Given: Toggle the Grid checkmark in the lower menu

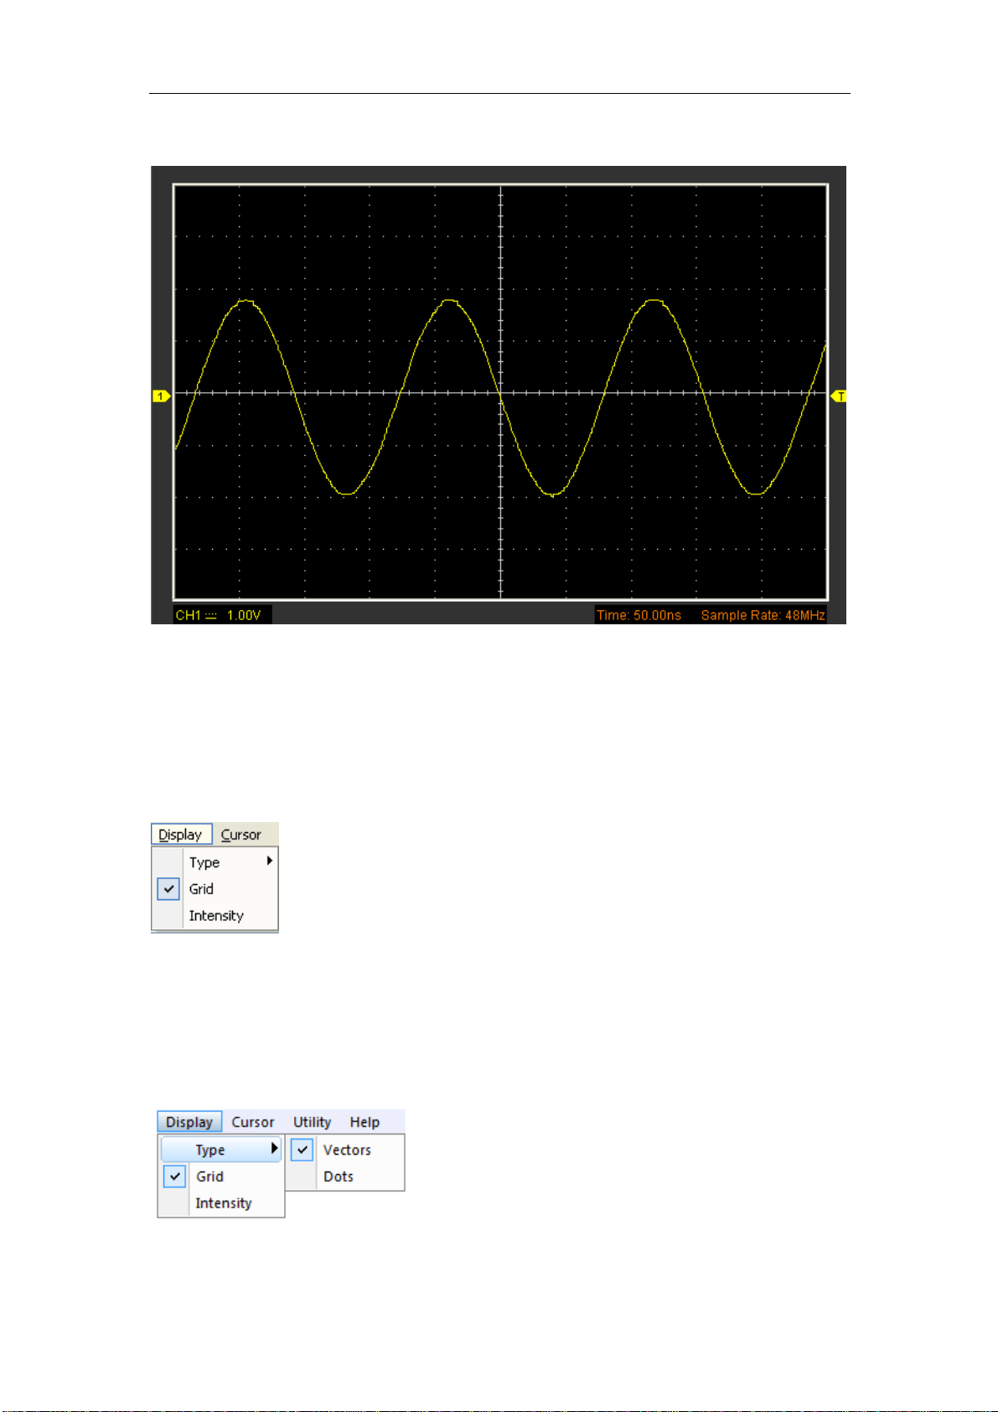Looking at the screenshot, I should pos(175,1177).
